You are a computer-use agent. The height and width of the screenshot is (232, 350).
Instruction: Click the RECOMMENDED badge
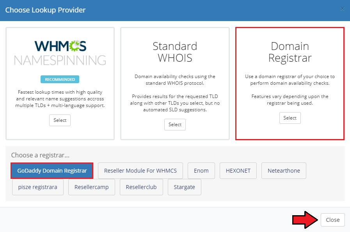point(60,79)
